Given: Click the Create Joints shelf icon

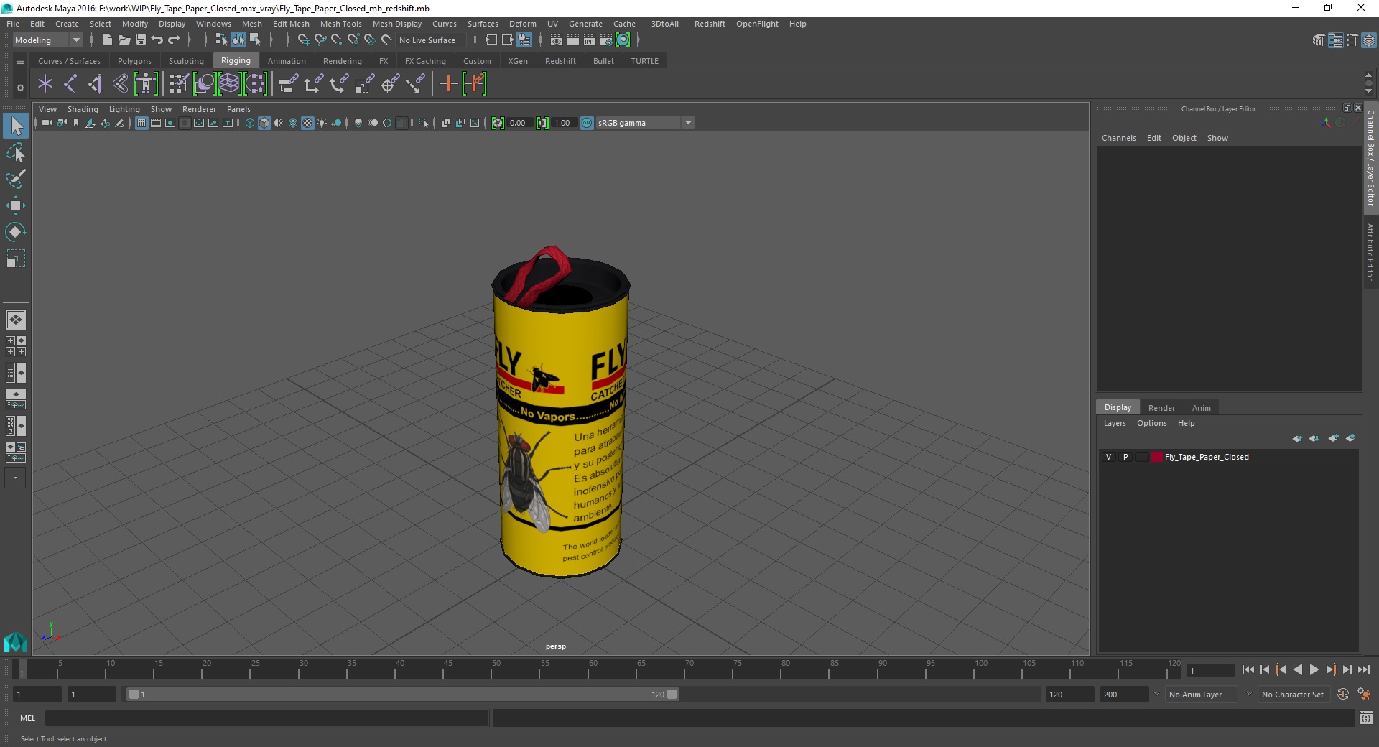Looking at the screenshot, I should (x=70, y=84).
